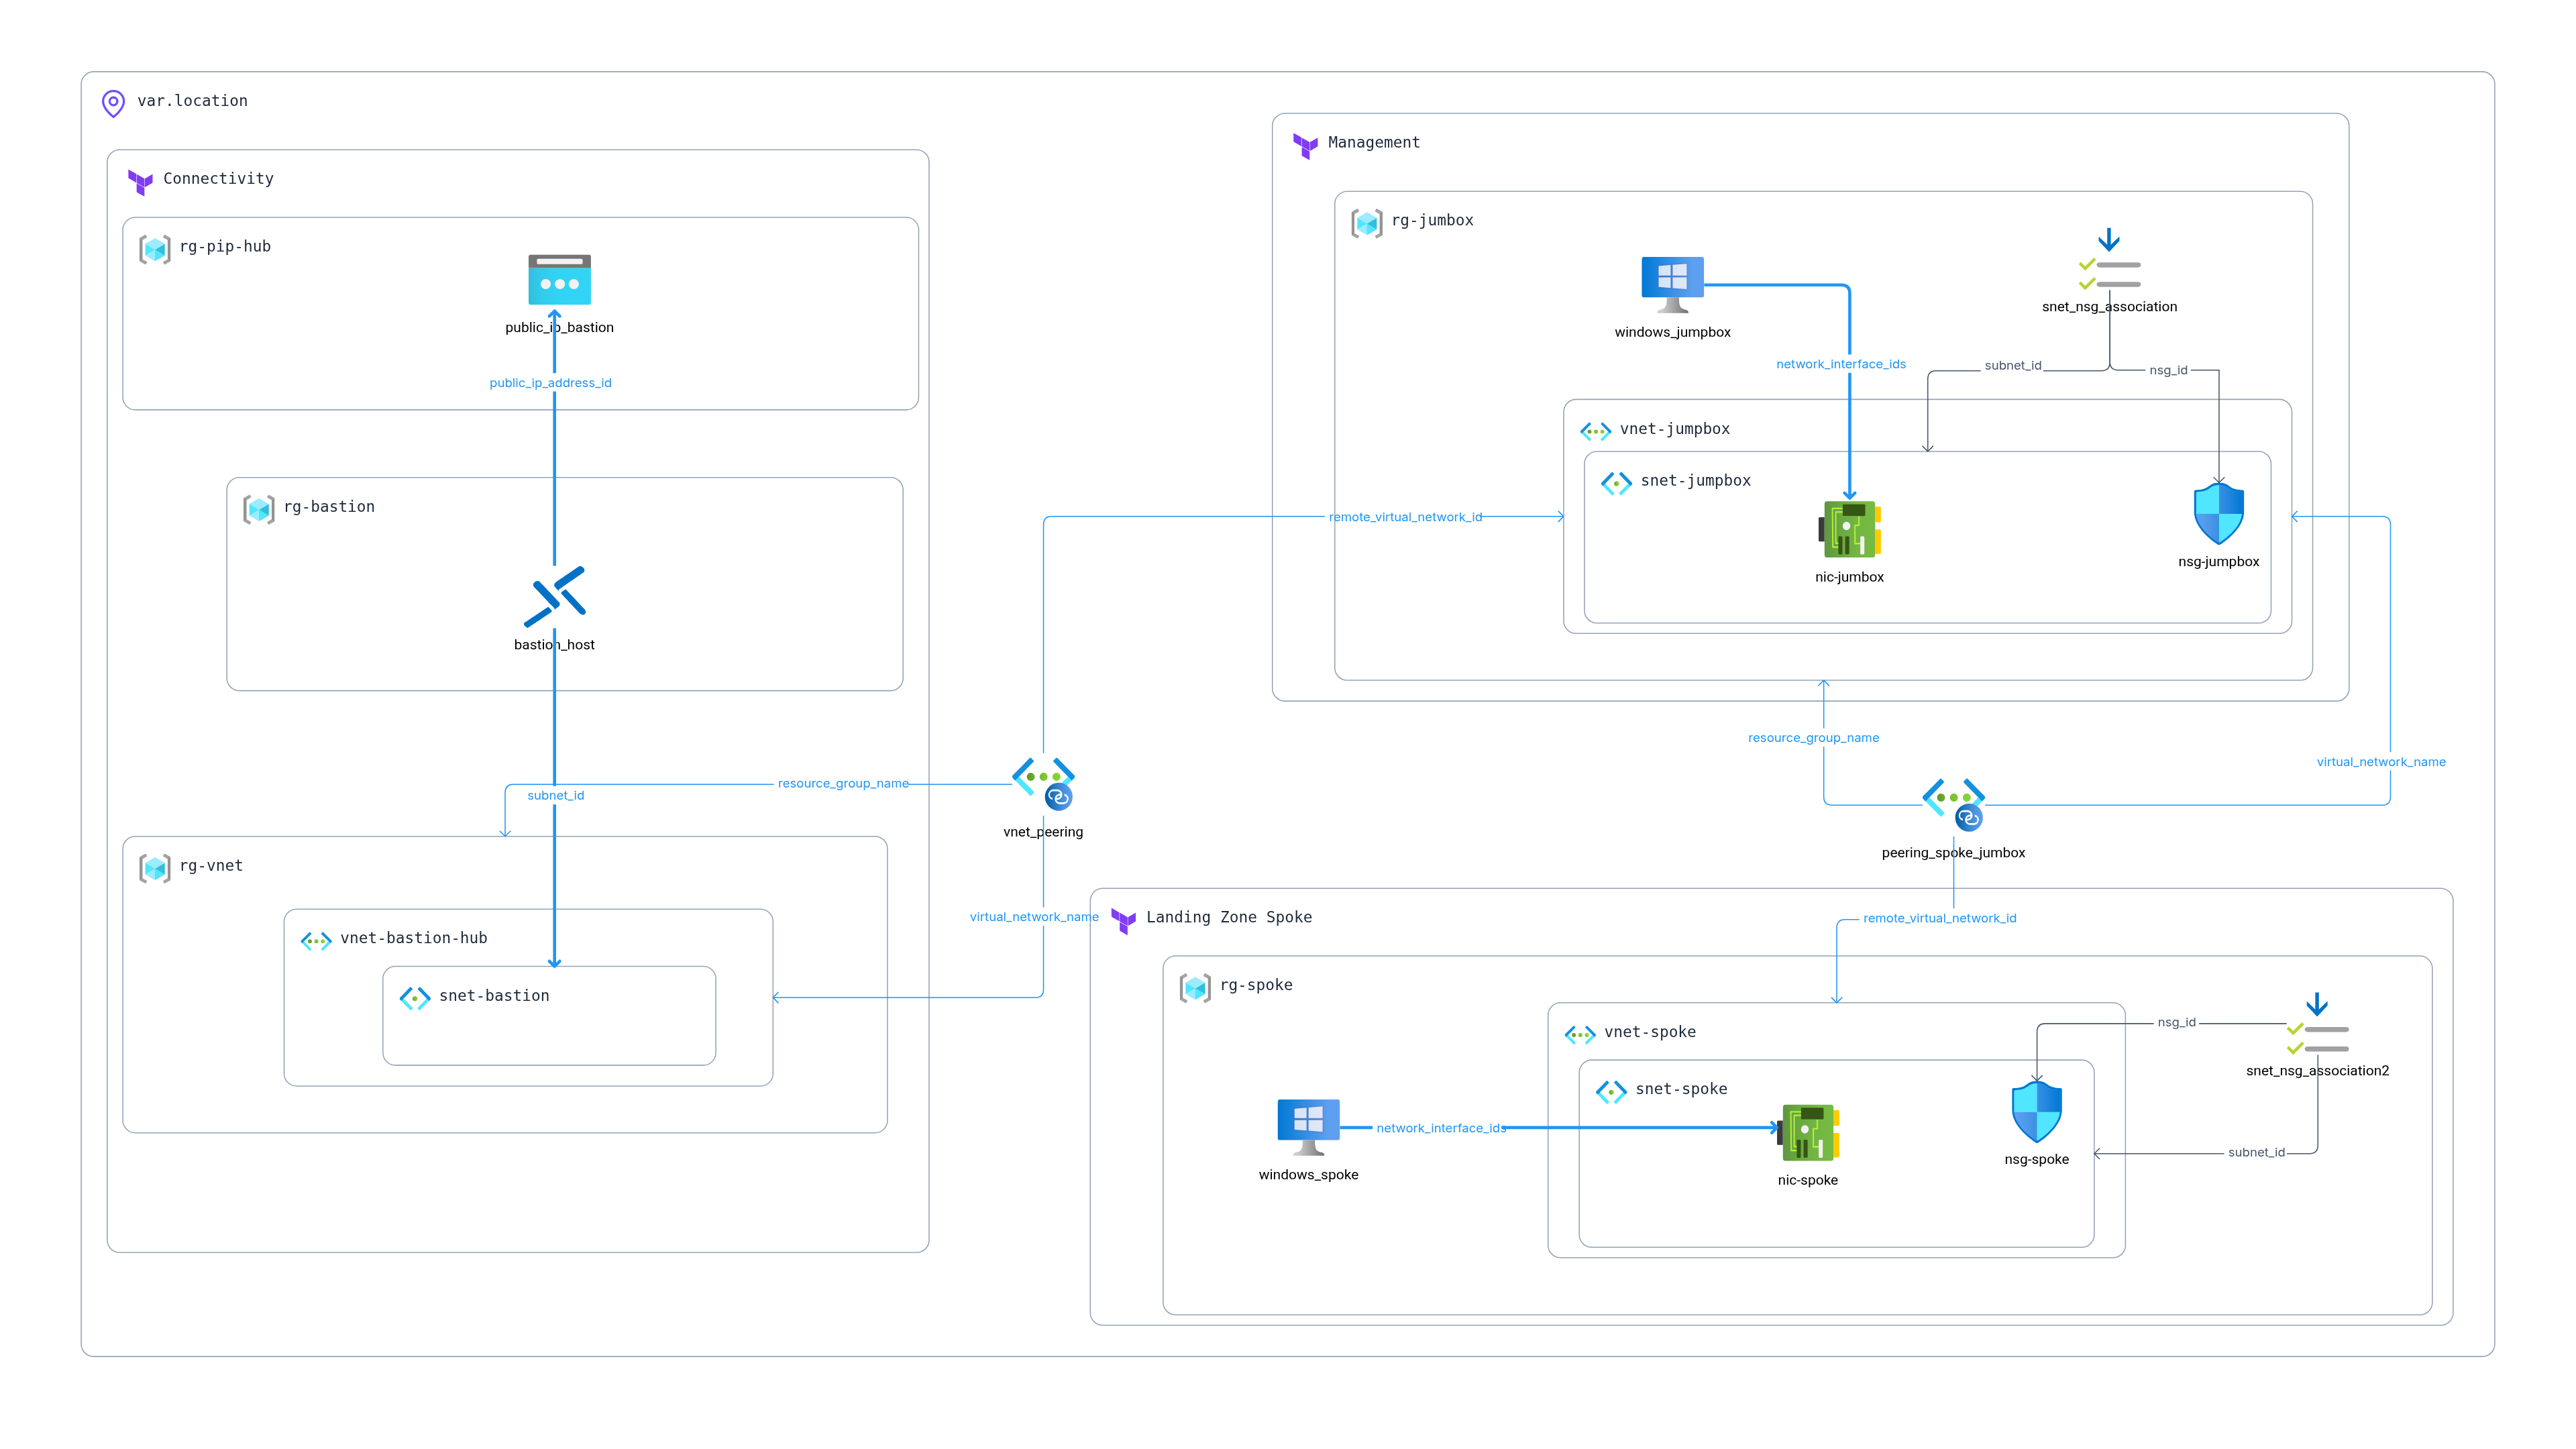Click the snet-jumpbox subnet icon
Screen dimensions: 2576x1449
[x=1617, y=483]
